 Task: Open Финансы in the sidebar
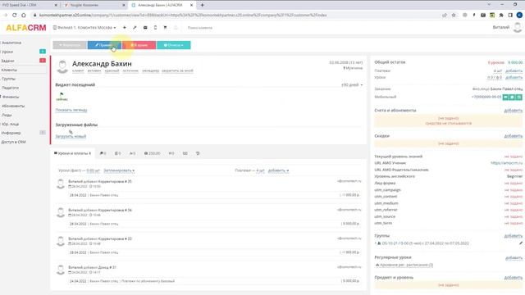pos(11,97)
